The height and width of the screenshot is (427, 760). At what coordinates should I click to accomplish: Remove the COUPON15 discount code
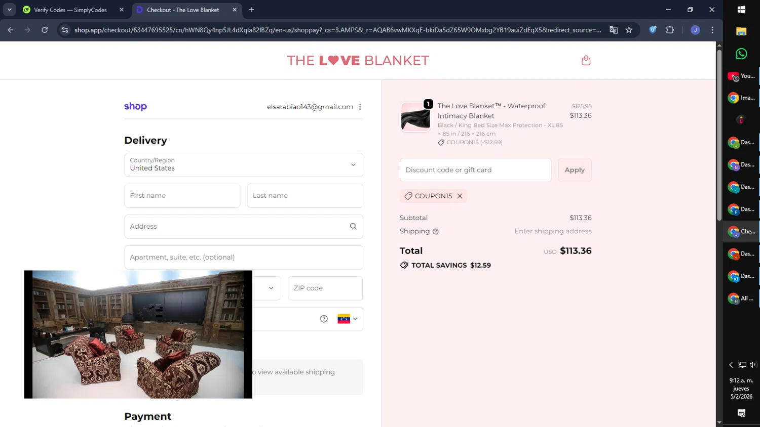click(x=460, y=196)
